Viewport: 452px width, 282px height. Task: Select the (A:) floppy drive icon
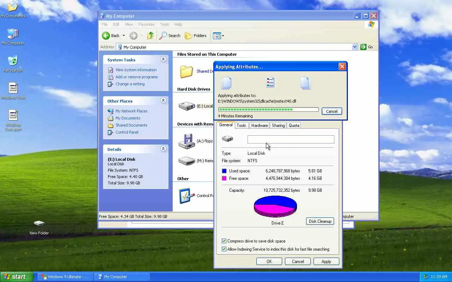point(187,141)
